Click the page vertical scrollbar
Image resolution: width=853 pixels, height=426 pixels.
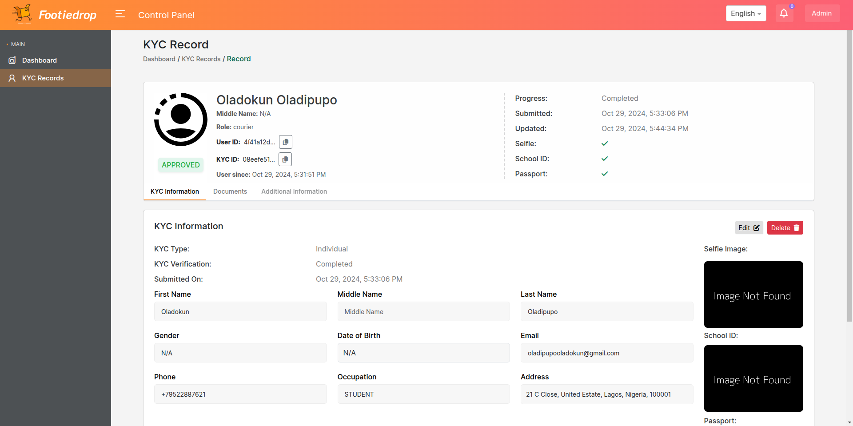click(x=849, y=175)
